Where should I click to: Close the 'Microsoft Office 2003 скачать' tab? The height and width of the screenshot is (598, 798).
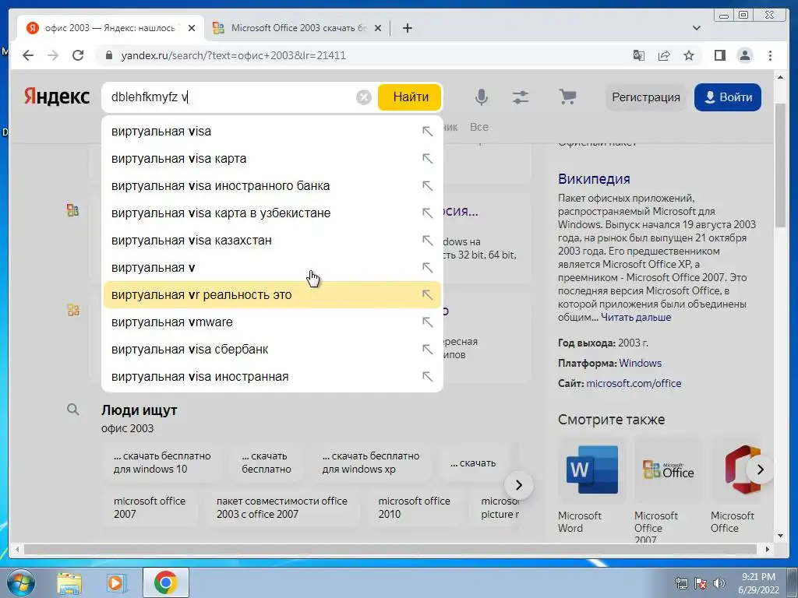click(378, 28)
